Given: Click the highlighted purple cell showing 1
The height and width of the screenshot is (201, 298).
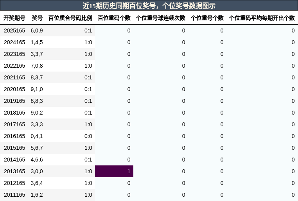Looking at the screenshot, I should click(114, 171).
